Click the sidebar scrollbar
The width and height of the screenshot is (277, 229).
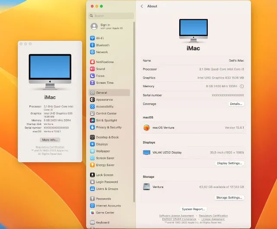tap(134, 112)
